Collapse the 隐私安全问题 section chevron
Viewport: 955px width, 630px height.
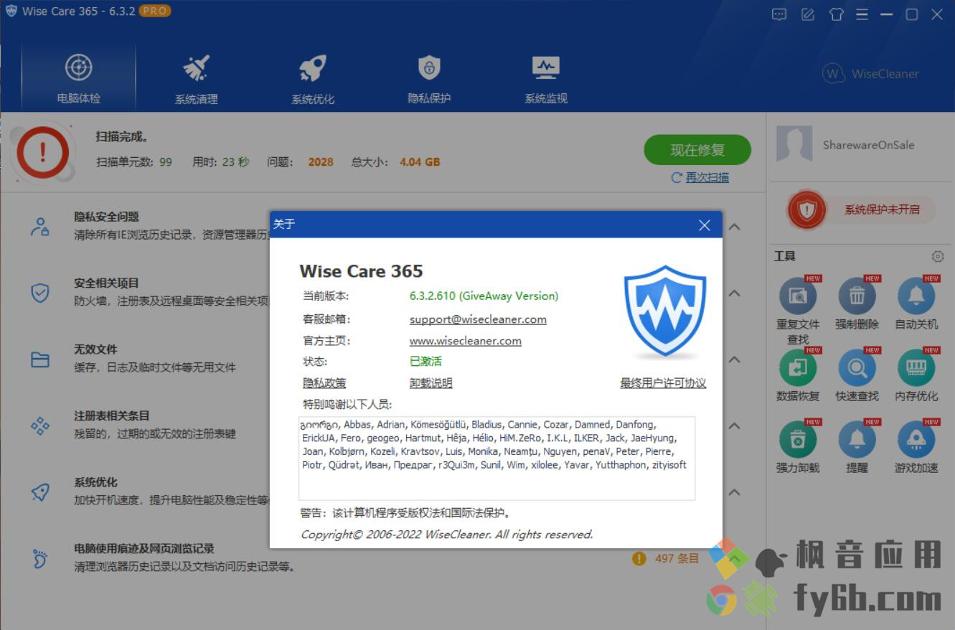734,227
